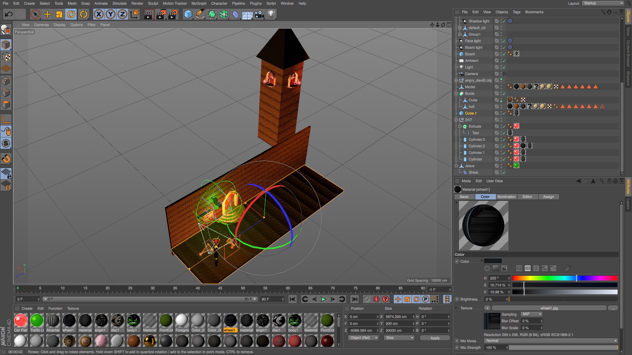Click the hue color slider

click(x=565, y=278)
